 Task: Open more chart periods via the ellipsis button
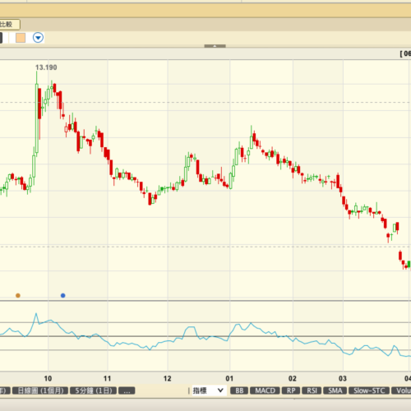(x=127, y=390)
